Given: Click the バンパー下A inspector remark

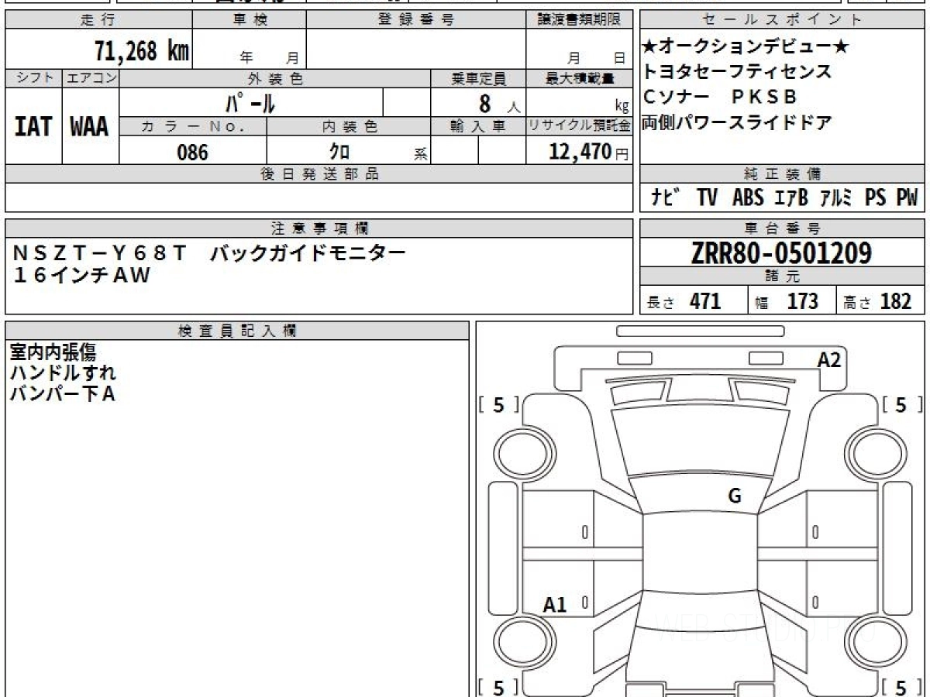Looking at the screenshot, I should point(62,393).
